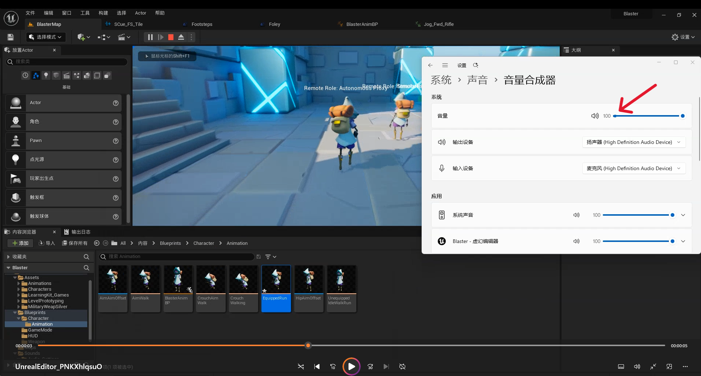Expand 系统声音 app options chevron
Screen dimensions: 701x376
click(683, 215)
